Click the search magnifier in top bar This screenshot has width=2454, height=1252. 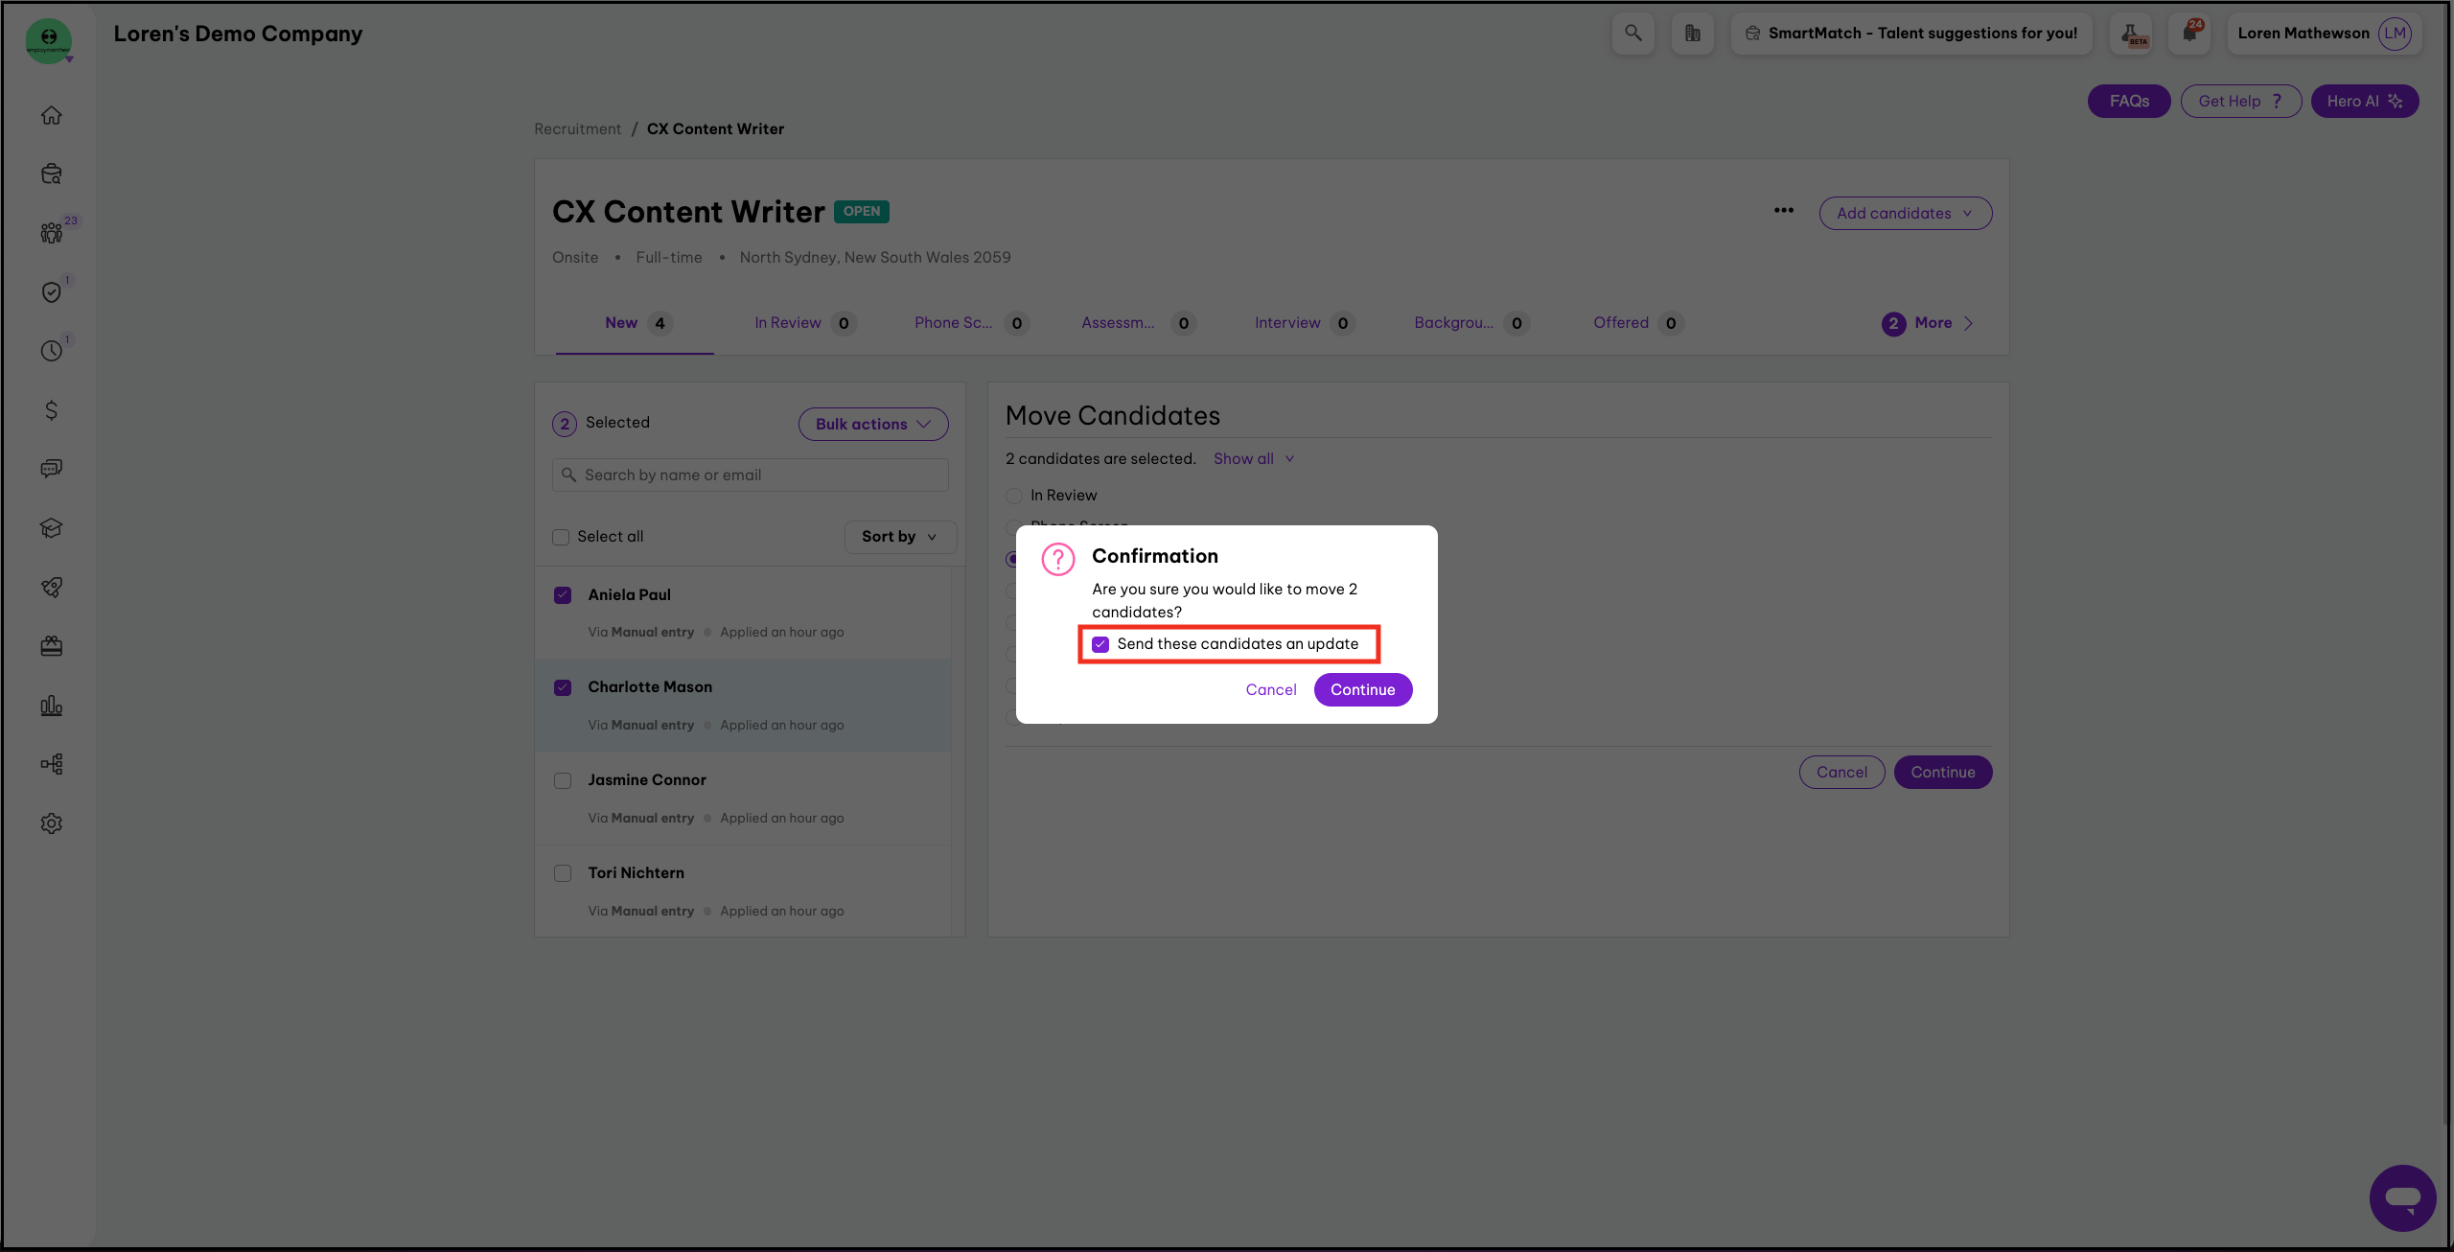pos(1632,34)
